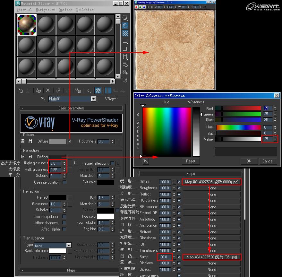Enable the Fresnel reflections checkbox
Viewport: 282px width, 277px height.
click(x=112, y=163)
